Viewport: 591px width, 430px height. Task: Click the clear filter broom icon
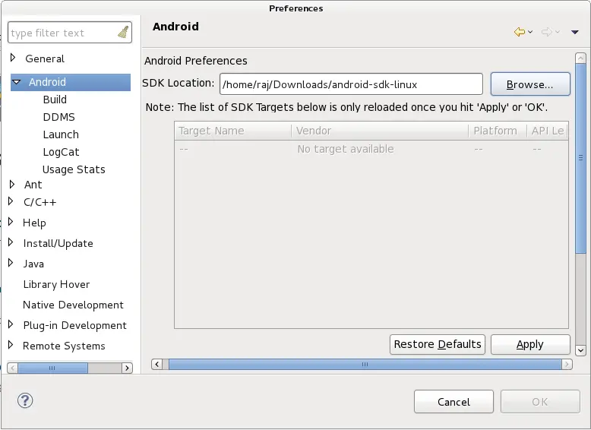[x=123, y=33]
